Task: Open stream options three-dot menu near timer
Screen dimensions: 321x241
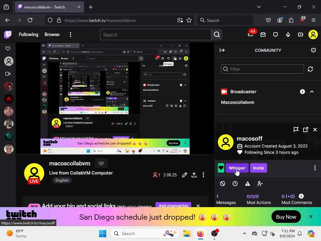Action: point(203,175)
